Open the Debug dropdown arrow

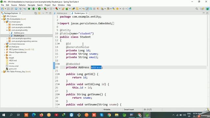pyautogui.click(x=36, y=9)
